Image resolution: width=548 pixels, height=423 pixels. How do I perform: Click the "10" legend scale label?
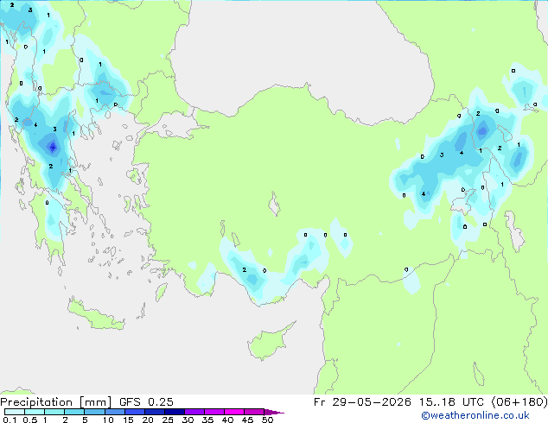point(108,420)
